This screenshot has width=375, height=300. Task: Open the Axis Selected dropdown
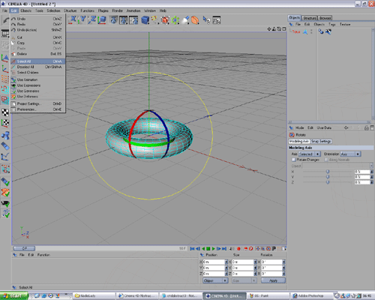click(x=310, y=154)
